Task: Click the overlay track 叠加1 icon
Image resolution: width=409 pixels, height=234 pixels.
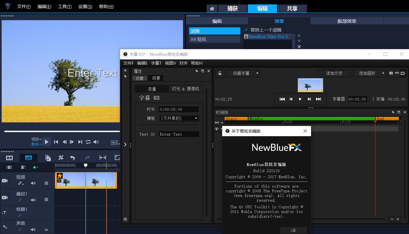Action: tap(5, 198)
